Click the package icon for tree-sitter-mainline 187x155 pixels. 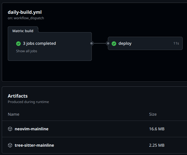coord(10,145)
